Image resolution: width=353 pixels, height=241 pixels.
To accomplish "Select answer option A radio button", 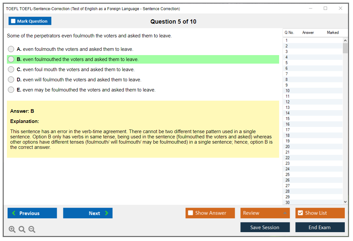I will tap(11, 49).
